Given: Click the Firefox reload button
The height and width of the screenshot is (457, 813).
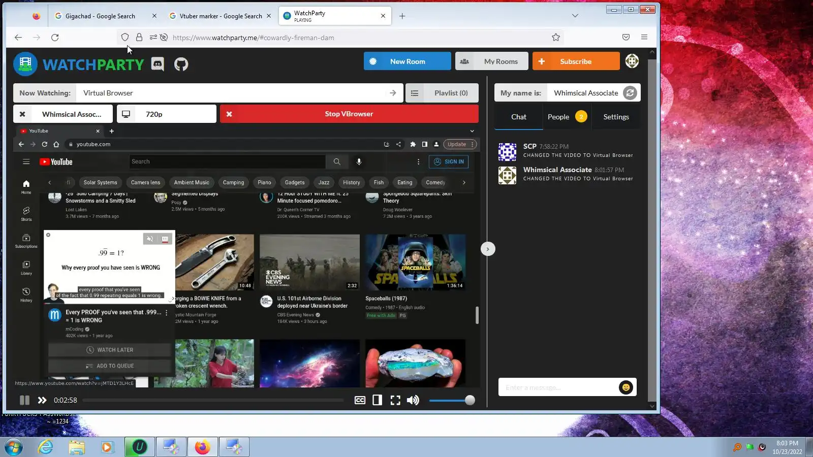Looking at the screenshot, I should (x=55, y=37).
